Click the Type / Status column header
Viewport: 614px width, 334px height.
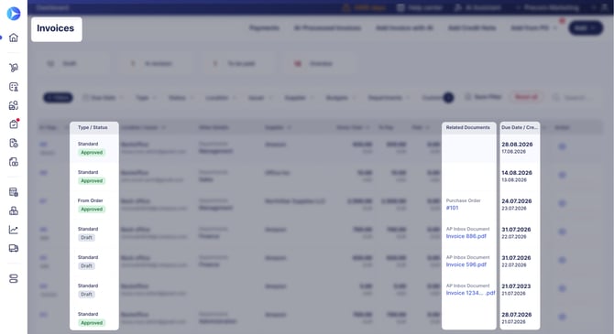93,127
